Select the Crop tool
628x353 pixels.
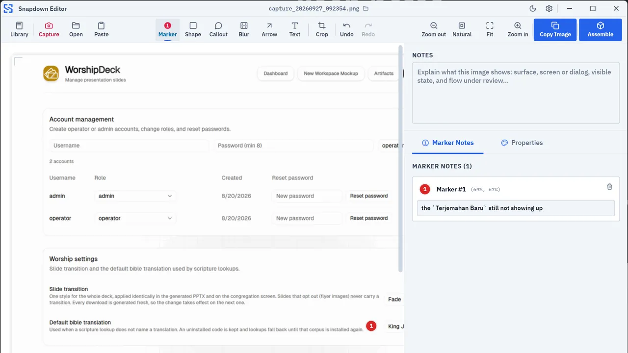pyautogui.click(x=322, y=29)
